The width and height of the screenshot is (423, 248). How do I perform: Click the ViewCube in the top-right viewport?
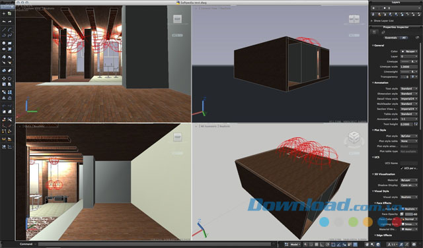click(354, 19)
